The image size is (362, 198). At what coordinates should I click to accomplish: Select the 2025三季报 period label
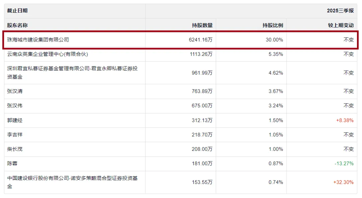pos(340,11)
